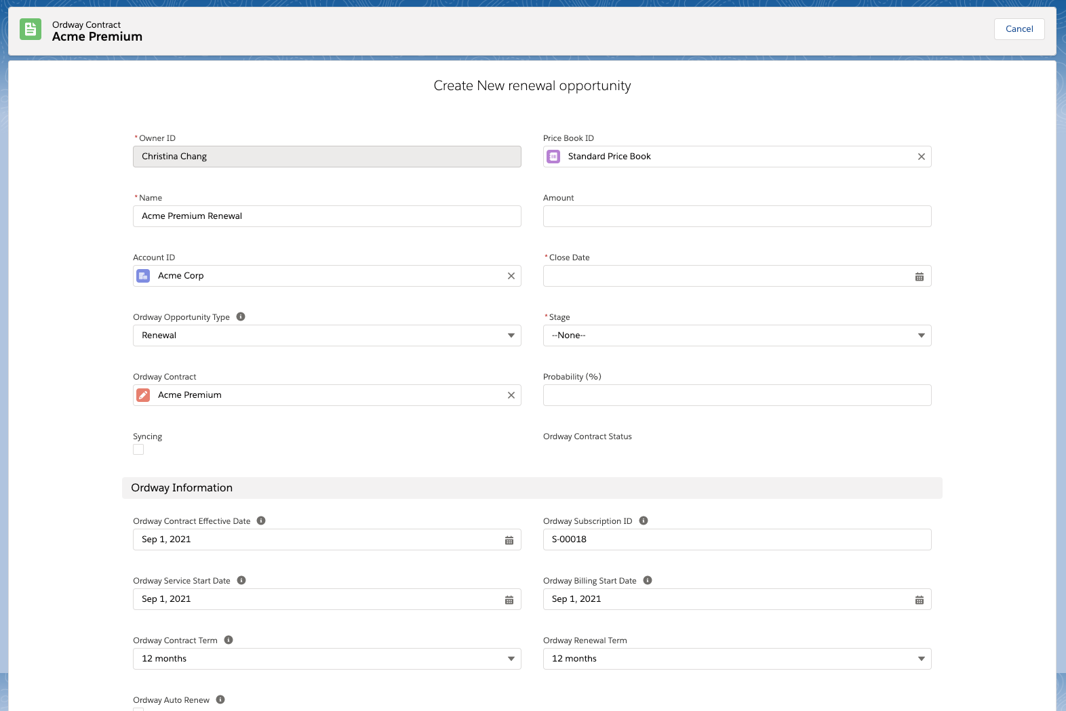Open Ordway Service Start Date calendar
This screenshot has height=711, width=1066.
[x=509, y=600]
